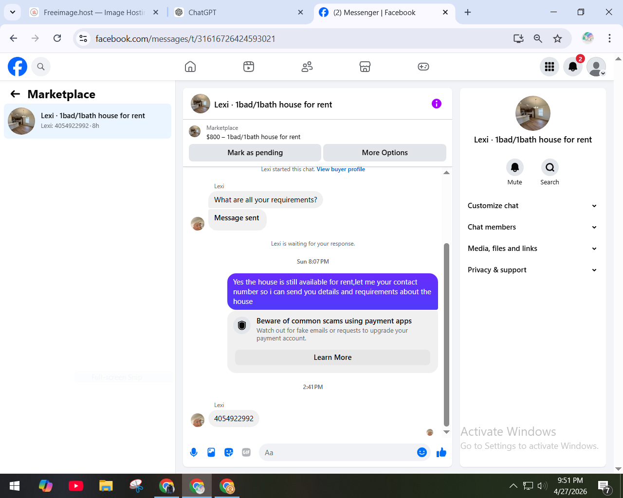Image resolution: width=623 pixels, height=498 pixels.
Task: Select the Messenger | Facebook tab
Action: pos(385,13)
